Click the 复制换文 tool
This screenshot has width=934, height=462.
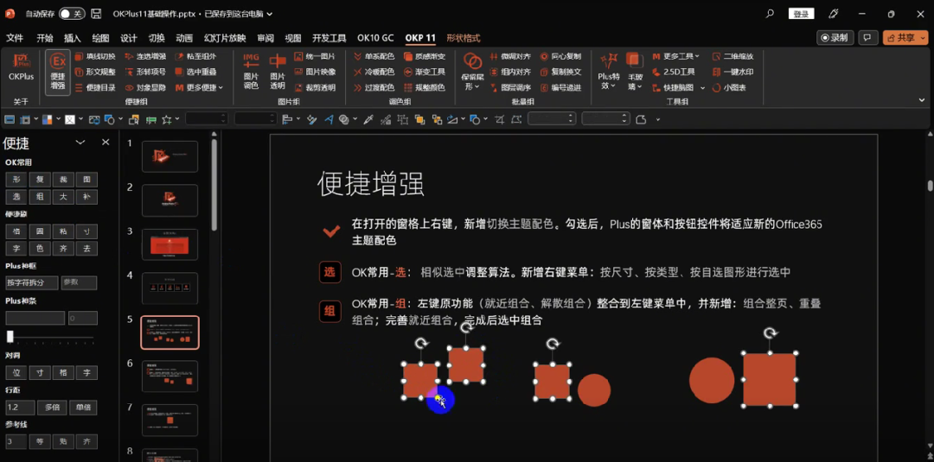tap(561, 72)
